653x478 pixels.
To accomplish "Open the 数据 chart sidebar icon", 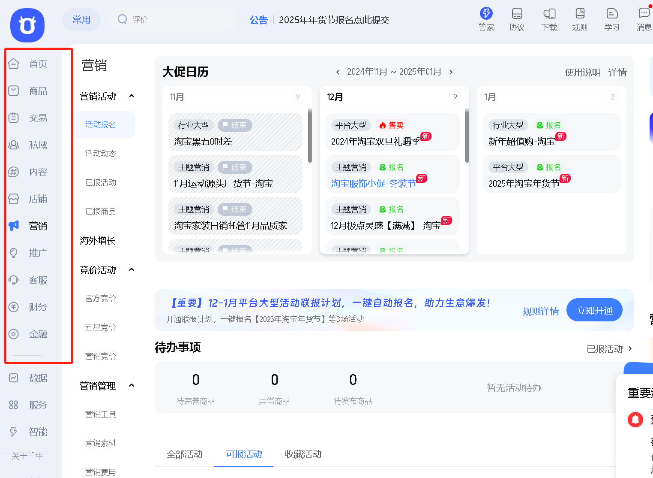I will tap(14, 378).
